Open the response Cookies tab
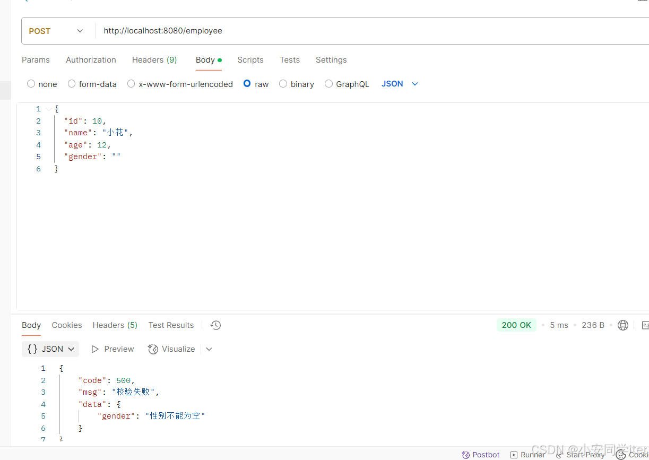The image size is (649, 460). tap(67, 325)
